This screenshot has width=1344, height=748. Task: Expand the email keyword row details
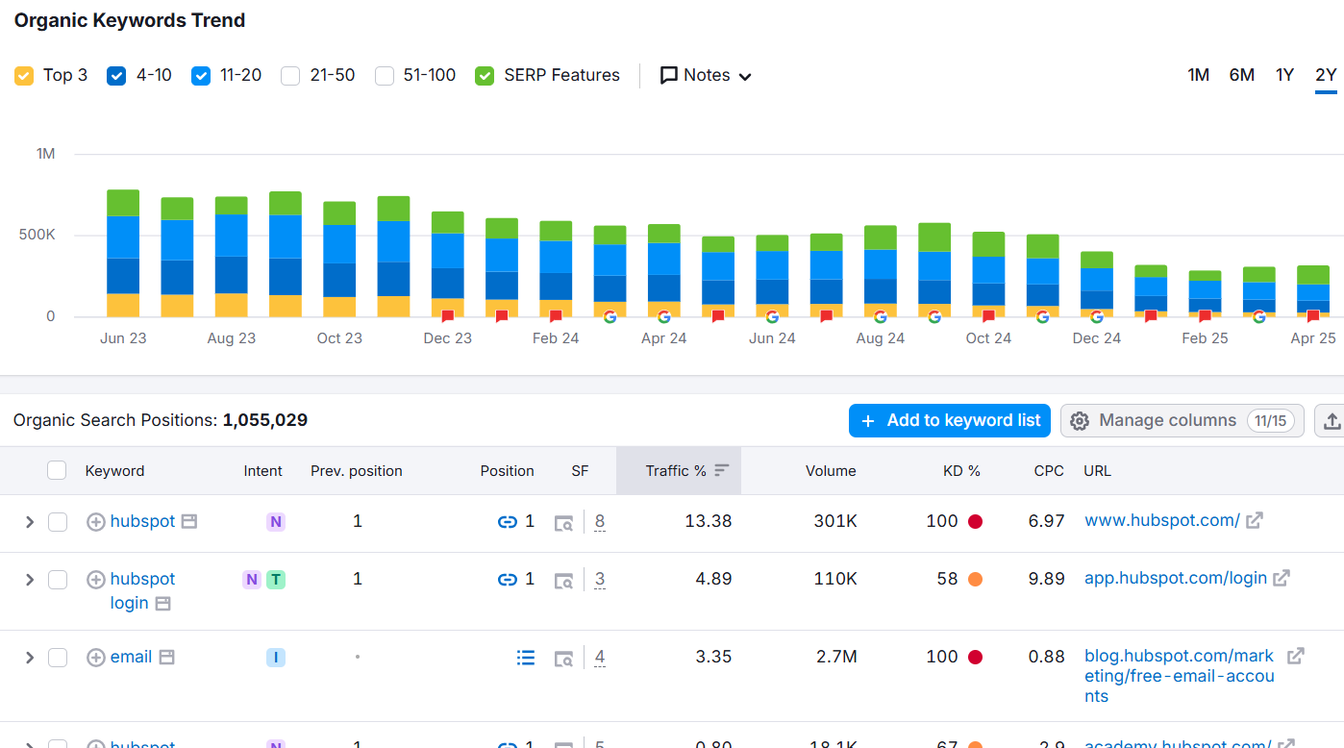click(x=29, y=658)
